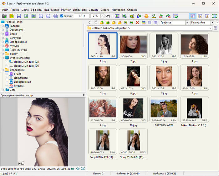Click the 1:1 actual size preview button
The width and height of the screenshot is (219, 176).
(x=72, y=168)
